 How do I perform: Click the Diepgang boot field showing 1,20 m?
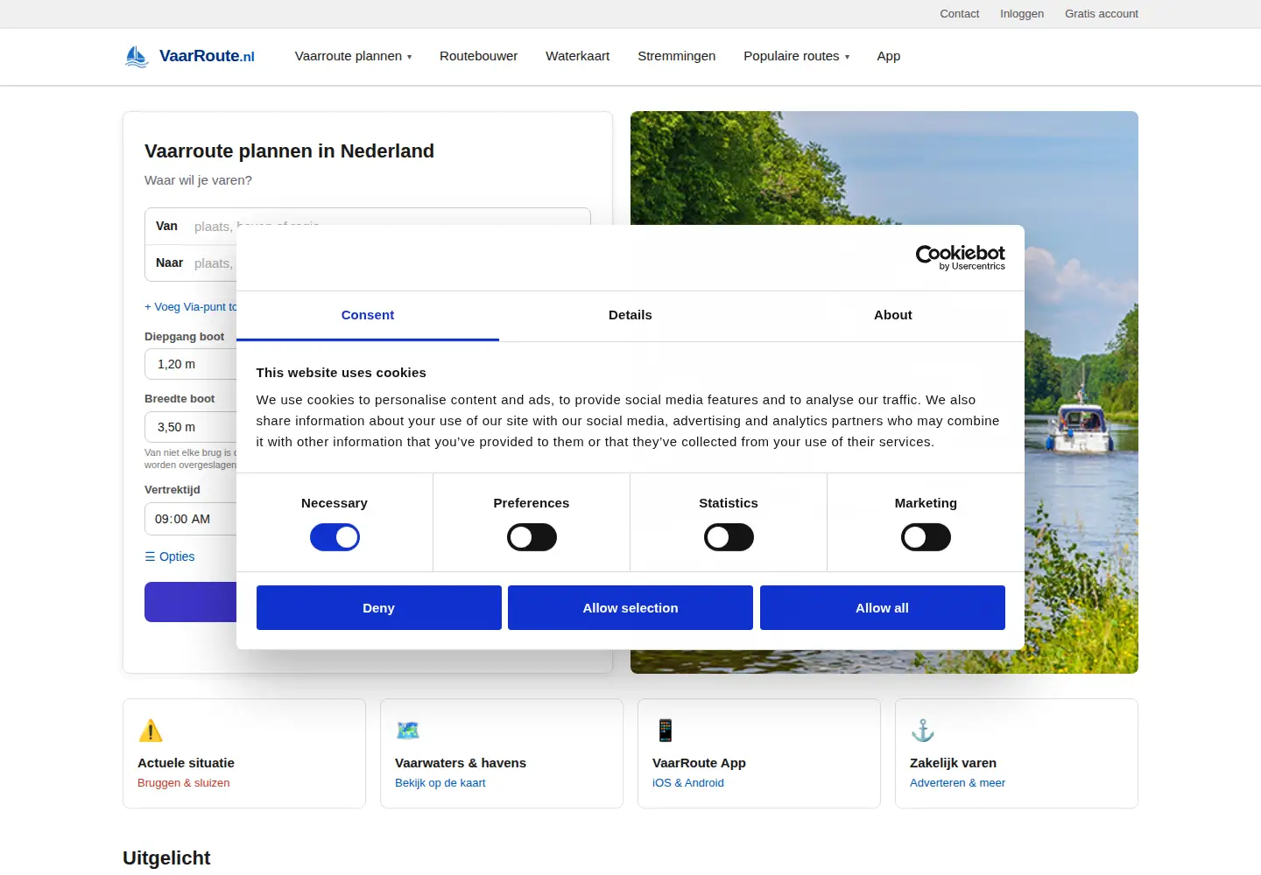191,364
